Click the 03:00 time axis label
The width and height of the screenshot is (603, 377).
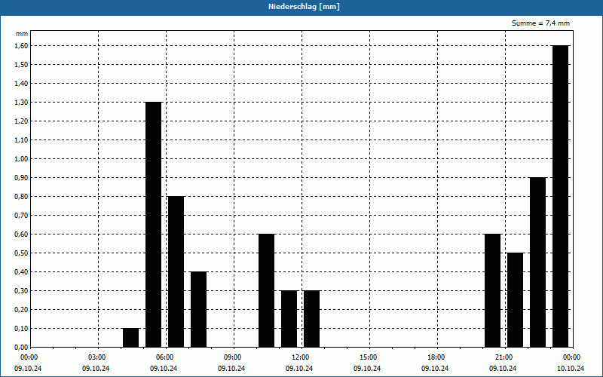pos(98,357)
